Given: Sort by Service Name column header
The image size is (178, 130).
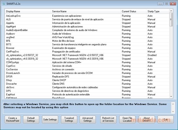Looking at the screenshot, I should click(x=86, y=11).
